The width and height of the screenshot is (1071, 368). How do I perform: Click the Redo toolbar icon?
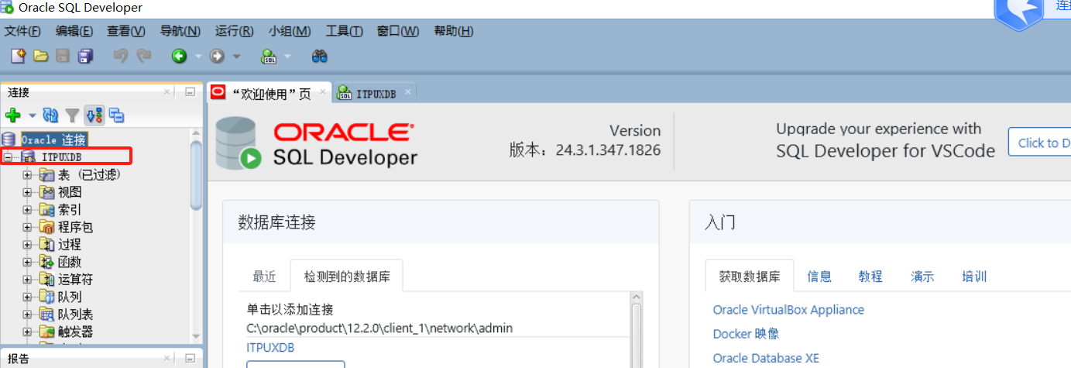143,56
